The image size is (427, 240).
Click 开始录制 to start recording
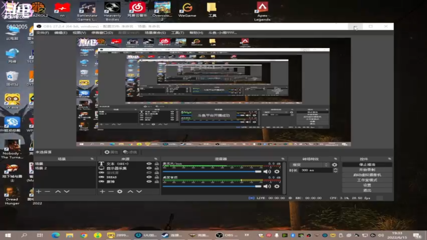[x=367, y=170]
